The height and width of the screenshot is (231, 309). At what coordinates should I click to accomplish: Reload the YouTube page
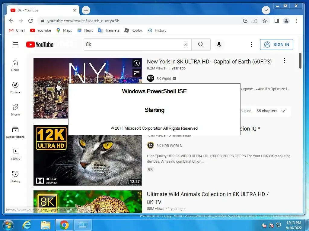coord(30,21)
